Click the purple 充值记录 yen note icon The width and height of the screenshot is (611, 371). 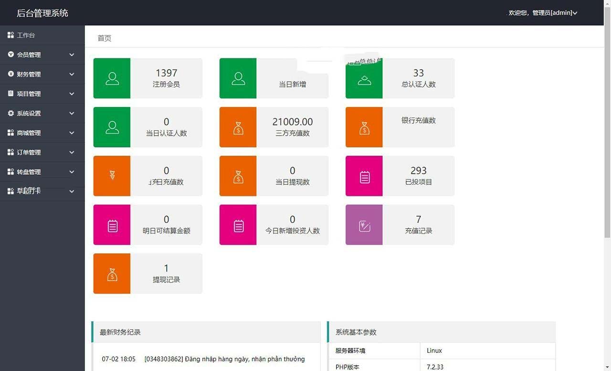tap(364, 225)
